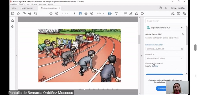
Task: Open the print document icon
Action: 30,14
